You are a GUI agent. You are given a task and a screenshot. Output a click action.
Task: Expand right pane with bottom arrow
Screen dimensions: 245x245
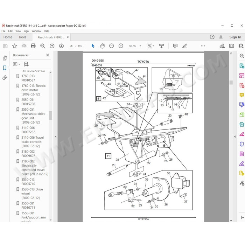[242, 217]
